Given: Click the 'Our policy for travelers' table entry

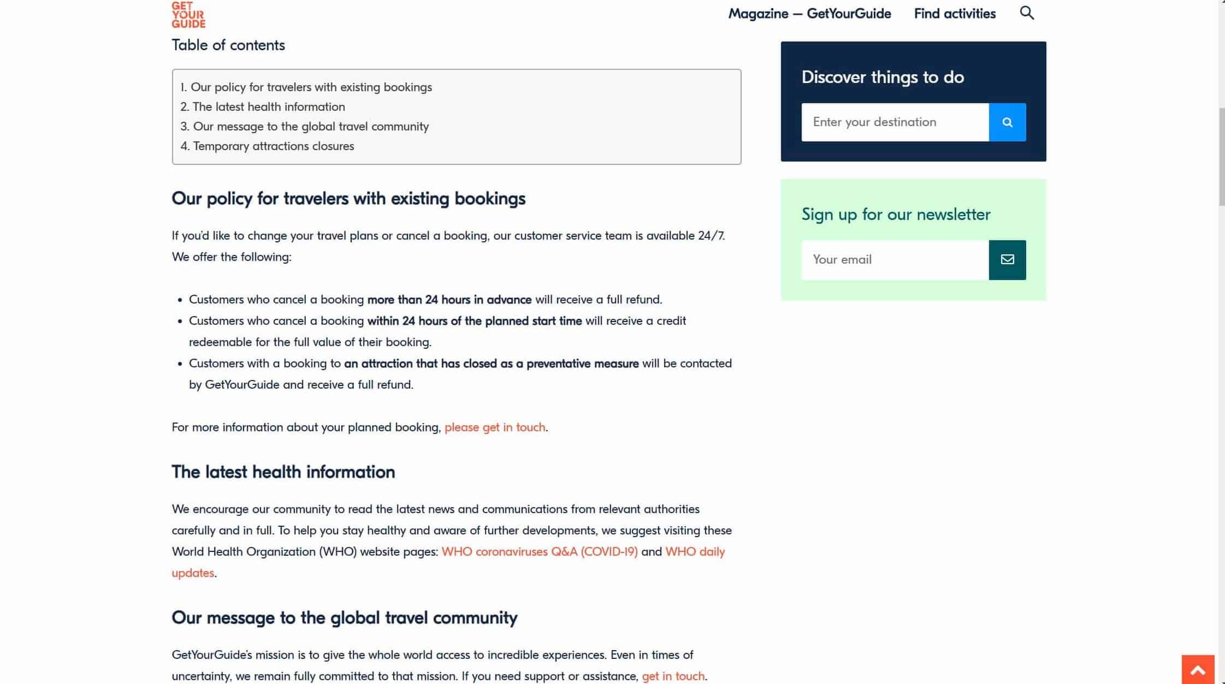Looking at the screenshot, I should click(x=311, y=87).
